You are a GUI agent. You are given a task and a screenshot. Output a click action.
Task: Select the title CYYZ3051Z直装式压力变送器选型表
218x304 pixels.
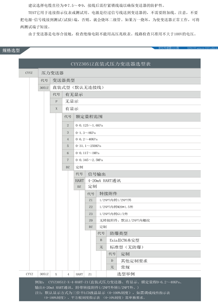click(x=111, y=64)
